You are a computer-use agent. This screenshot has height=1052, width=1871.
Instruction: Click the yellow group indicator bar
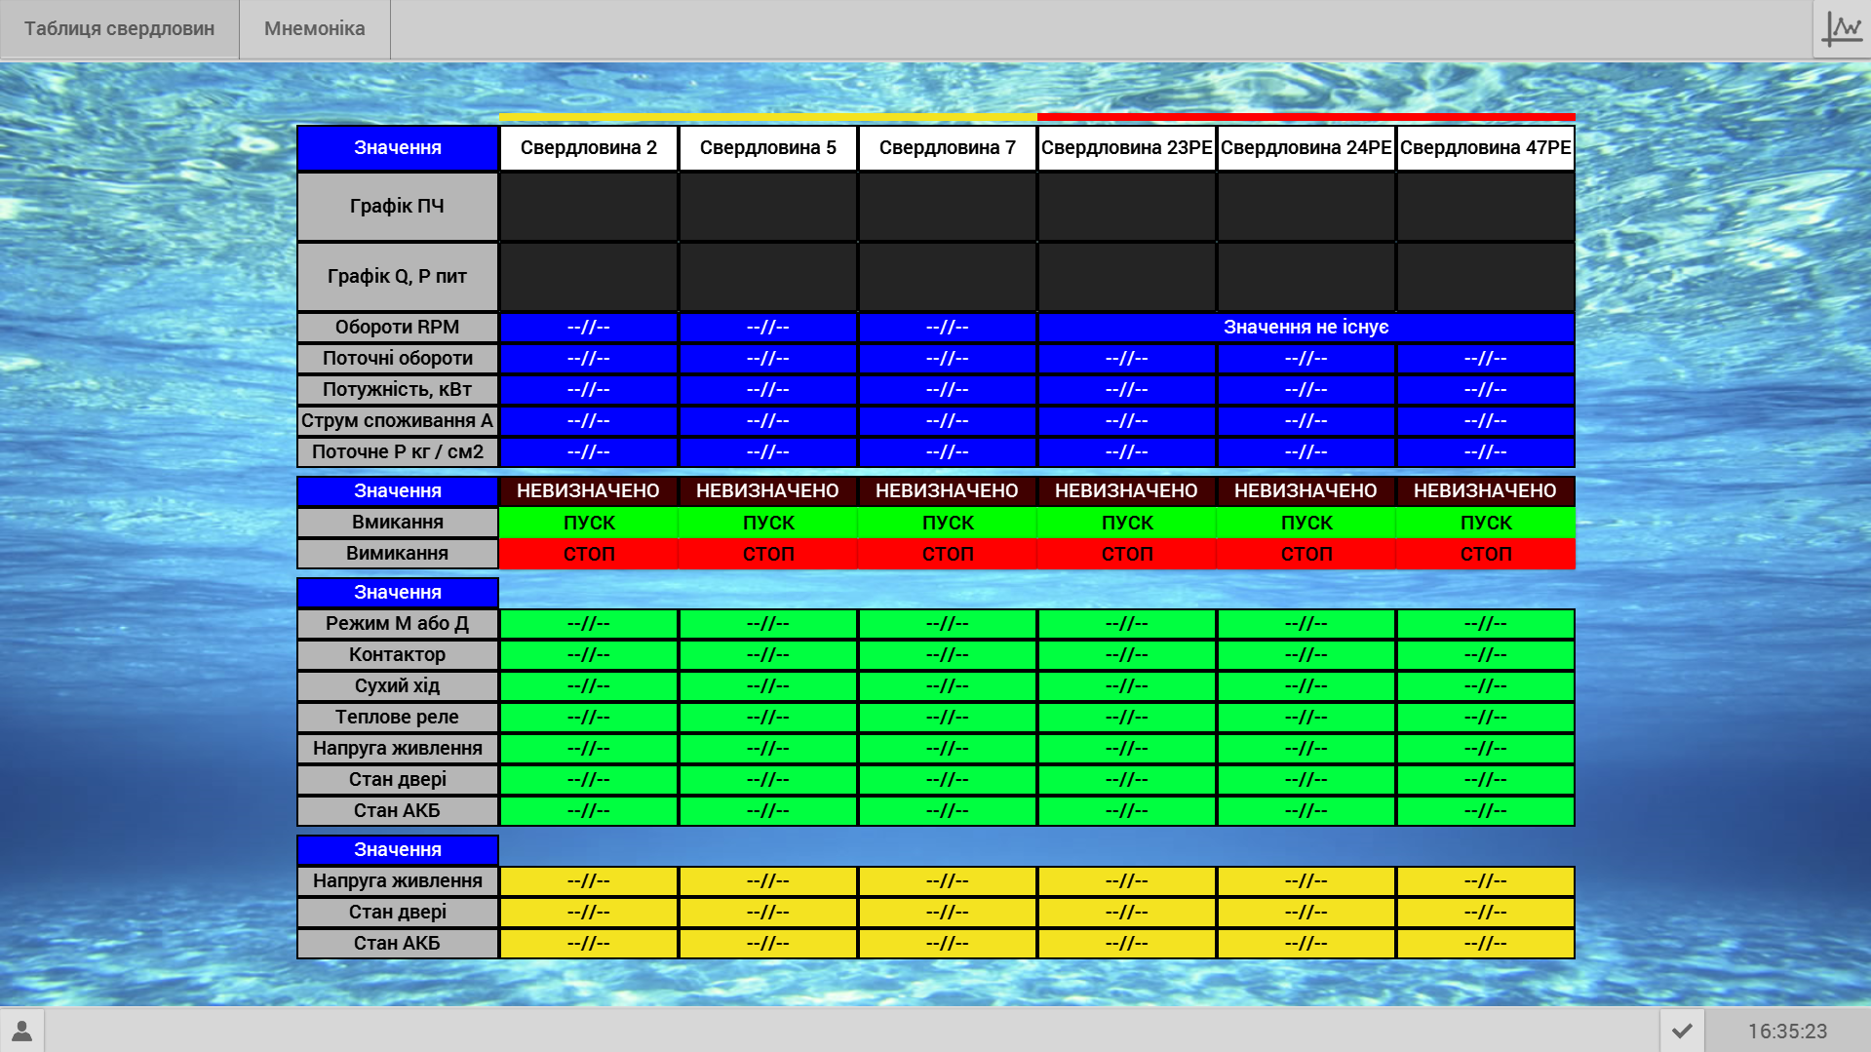click(x=768, y=117)
